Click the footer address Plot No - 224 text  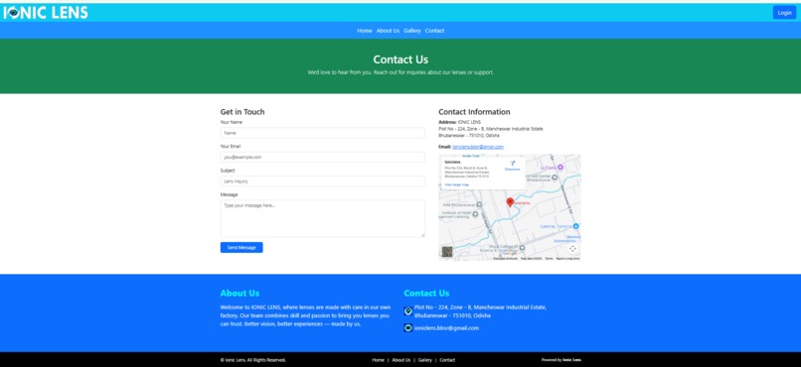(480, 311)
